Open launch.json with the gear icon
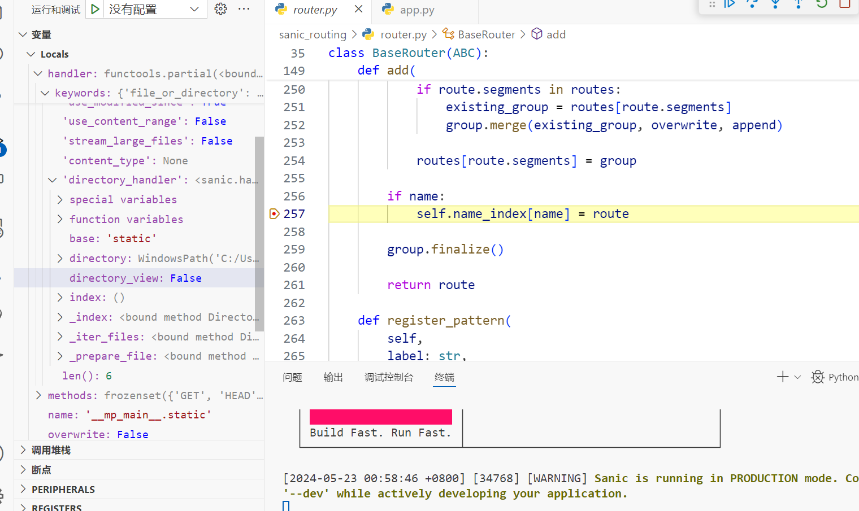Viewport: 859px width, 511px height. (221, 9)
